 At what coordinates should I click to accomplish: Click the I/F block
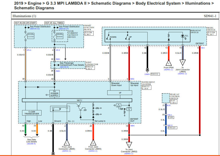pyautogui.click(x=120, y=93)
